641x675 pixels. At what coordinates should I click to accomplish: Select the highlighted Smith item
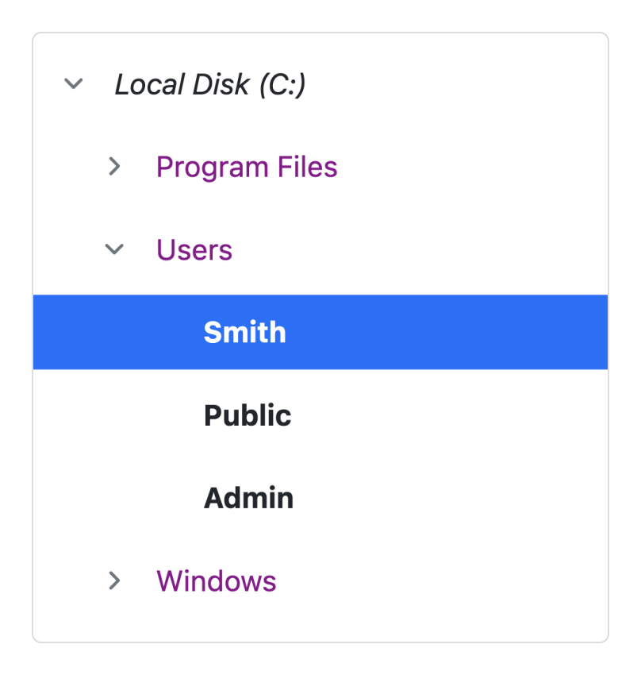click(x=244, y=332)
